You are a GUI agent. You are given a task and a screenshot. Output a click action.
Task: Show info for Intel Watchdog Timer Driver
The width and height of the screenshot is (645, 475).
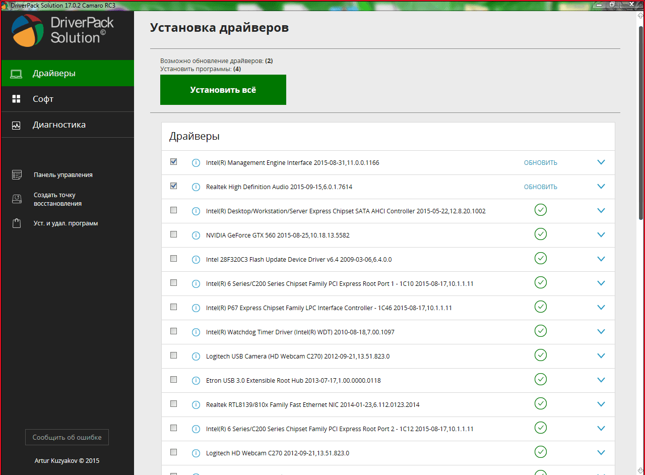click(x=196, y=332)
